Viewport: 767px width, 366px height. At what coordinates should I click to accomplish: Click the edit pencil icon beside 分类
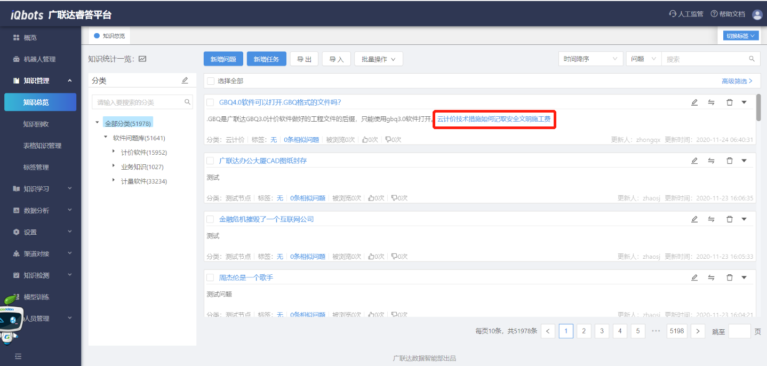click(185, 81)
